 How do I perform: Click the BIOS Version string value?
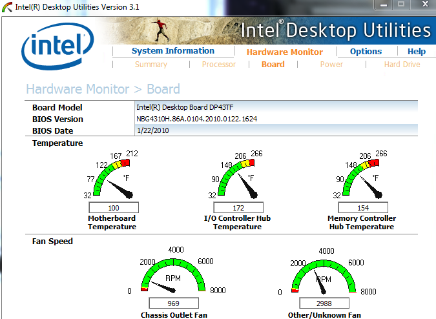pyautogui.click(x=196, y=119)
